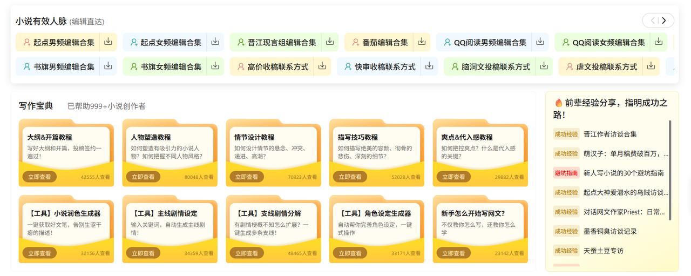Select the 高价收稿联系方式 label
The width and height of the screenshot is (691, 276).
pos(278,67)
